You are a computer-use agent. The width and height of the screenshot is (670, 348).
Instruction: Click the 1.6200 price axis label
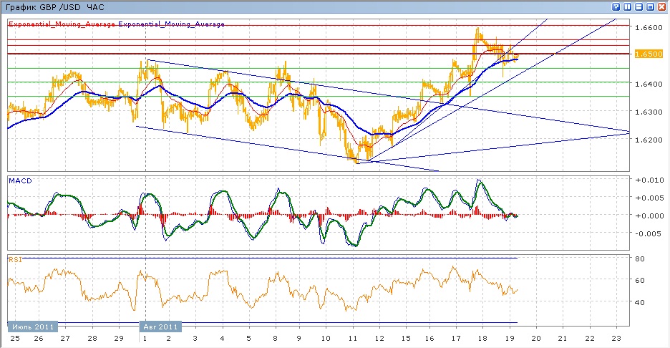tap(647, 140)
